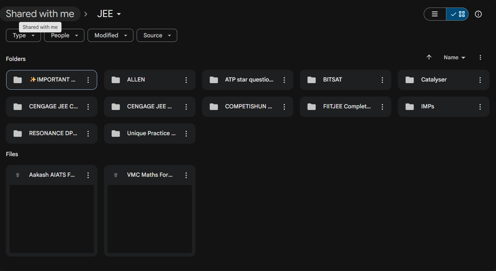Click the IMPs folder icon
The height and width of the screenshot is (271, 496).
pyautogui.click(x=410, y=107)
